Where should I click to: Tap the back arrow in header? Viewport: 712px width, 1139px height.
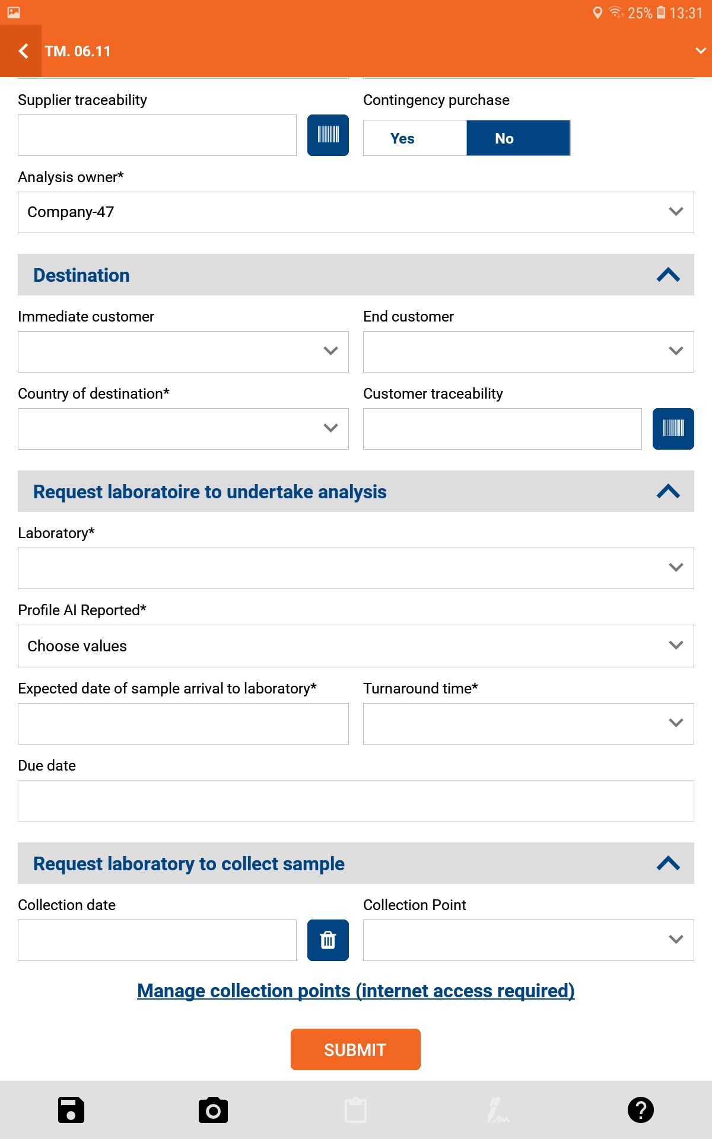[x=23, y=52]
